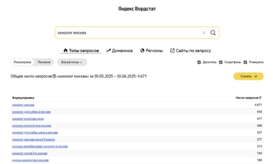273x164 pixels.
Task: Open the сколько кинологов в москве link
Action: [x=31, y=125]
